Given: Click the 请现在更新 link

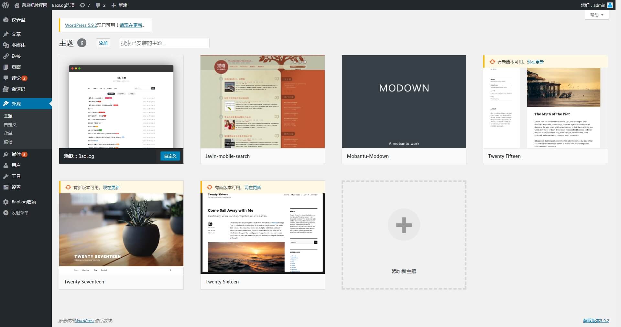Looking at the screenshot, I should 131,25.
